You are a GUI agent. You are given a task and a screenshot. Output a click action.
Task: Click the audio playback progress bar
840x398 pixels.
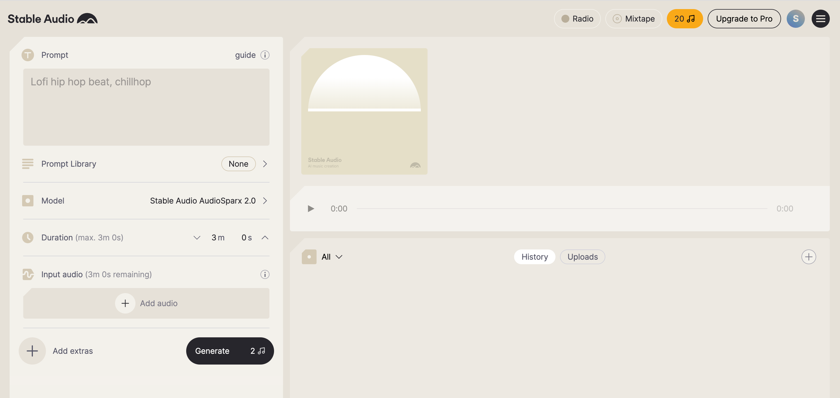point(561,208)
